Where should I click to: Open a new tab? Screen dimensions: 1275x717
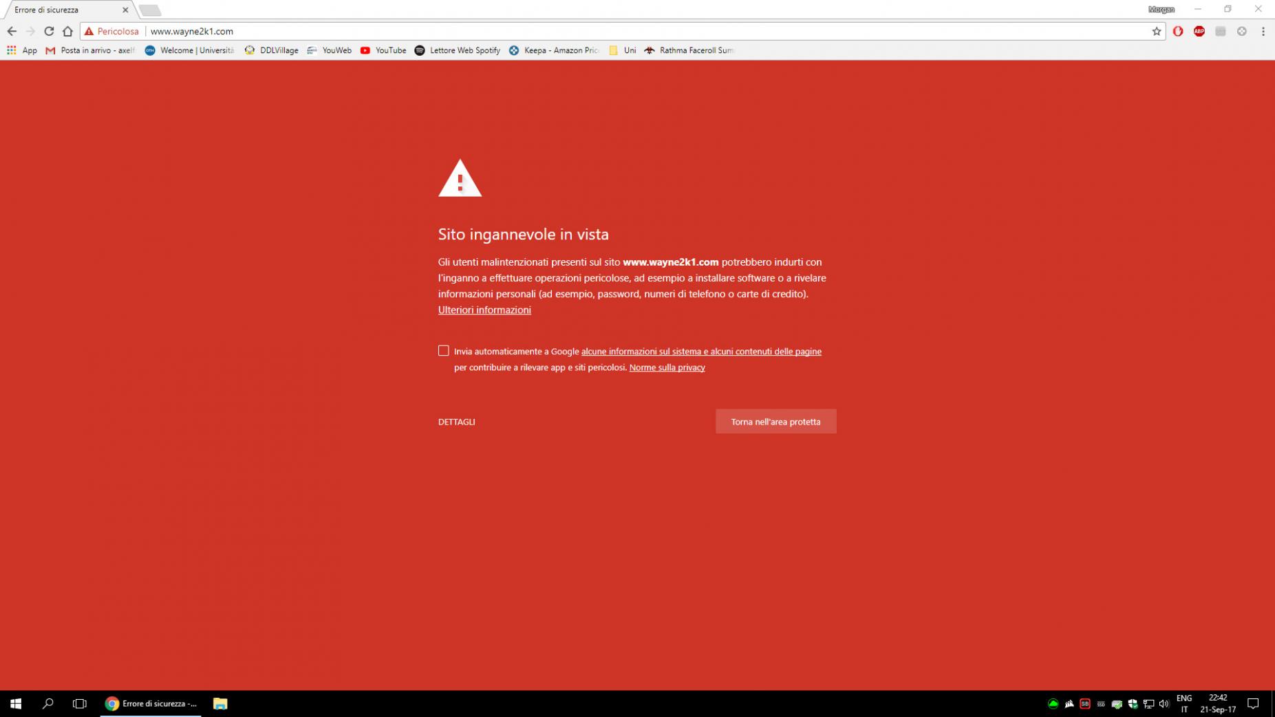click(x=150, y=10)
